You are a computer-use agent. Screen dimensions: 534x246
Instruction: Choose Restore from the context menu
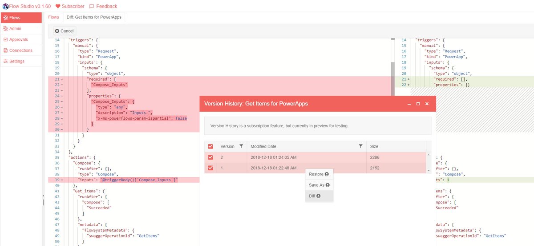point(319,174)
